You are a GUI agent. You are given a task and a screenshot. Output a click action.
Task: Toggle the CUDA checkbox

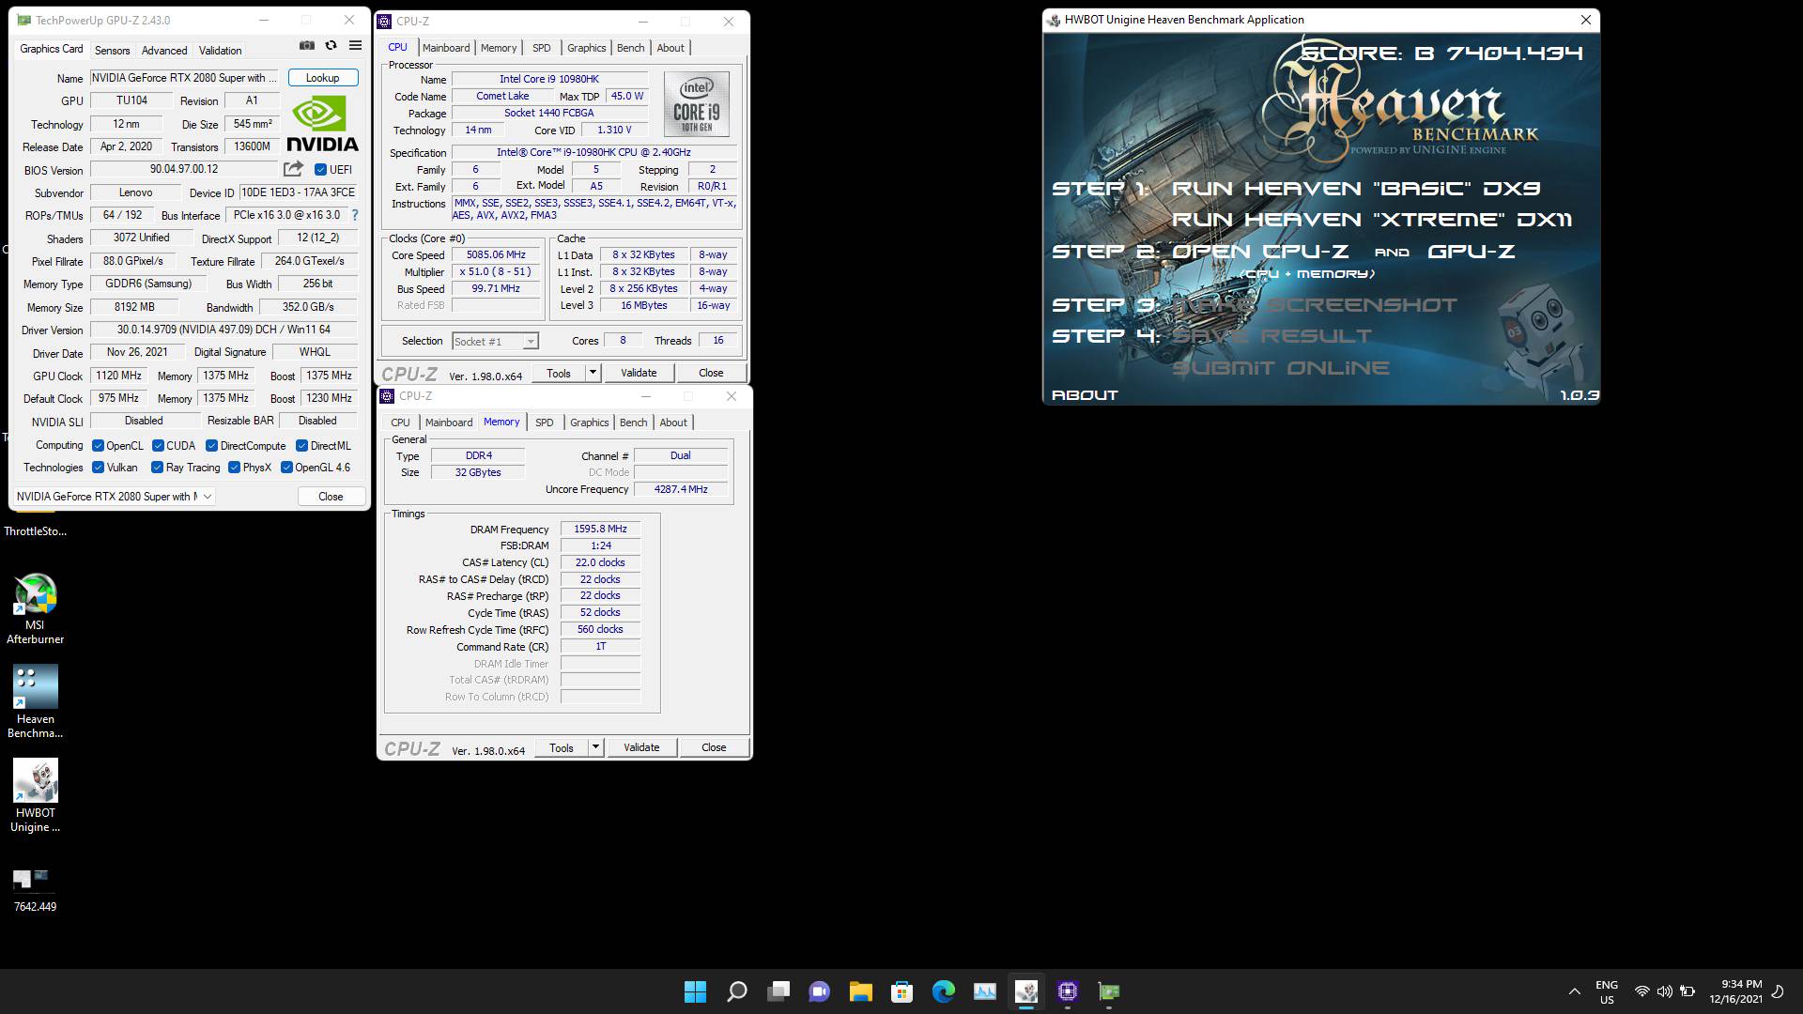tap(158, 446)
